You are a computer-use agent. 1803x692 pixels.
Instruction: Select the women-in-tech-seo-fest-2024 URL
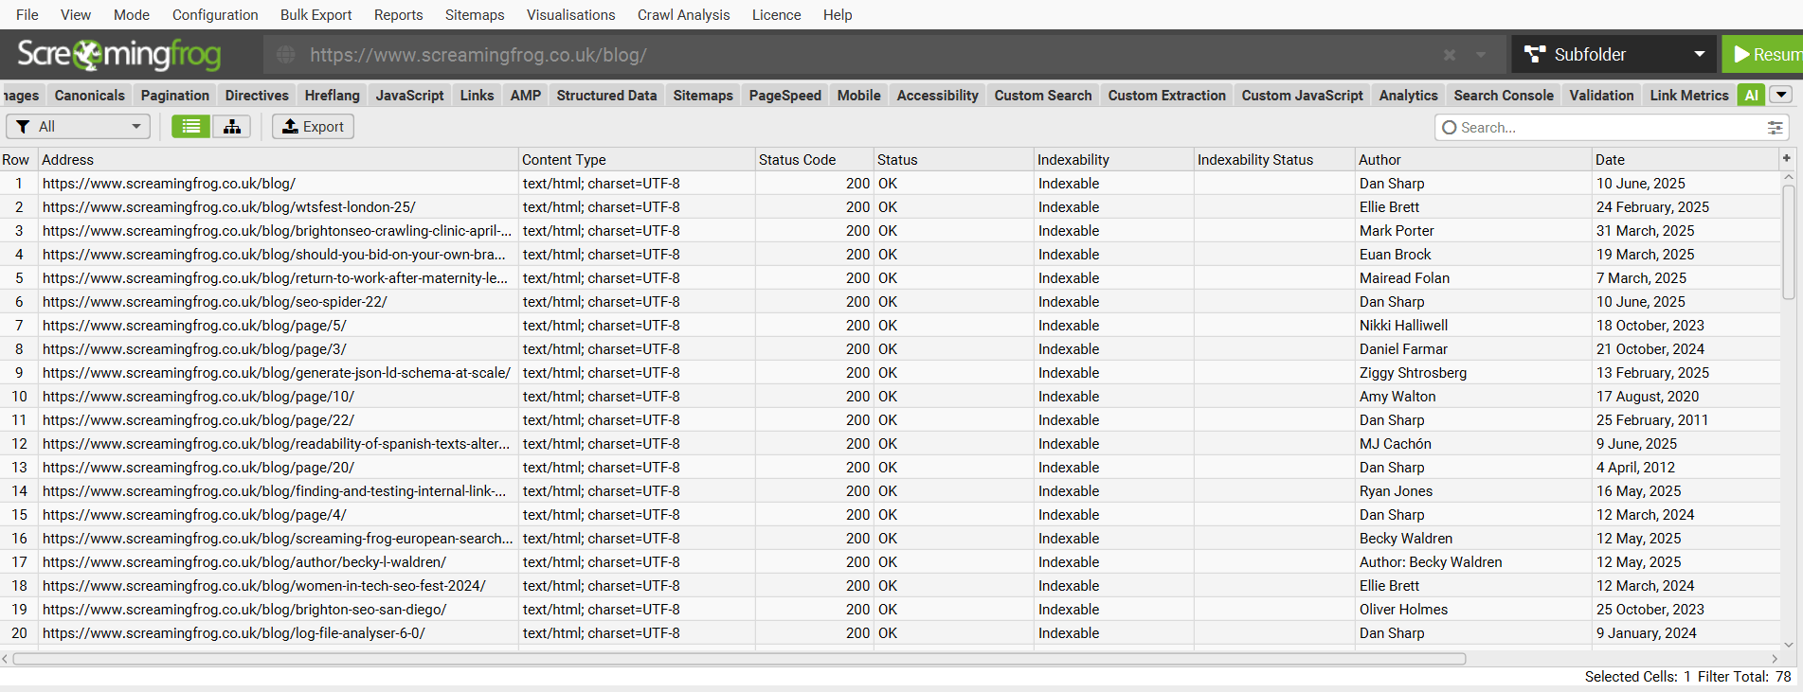279,585
